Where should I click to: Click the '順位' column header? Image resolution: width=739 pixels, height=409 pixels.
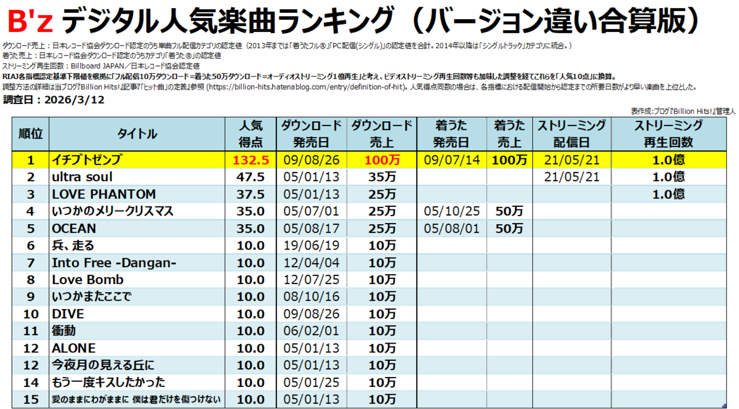pos(30,134)
